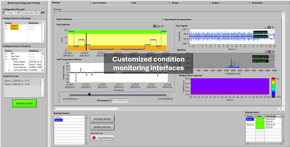This screenshot has width=290, height=147.
Task: Click the timestamp slider handle
Action: coord(89,94)
